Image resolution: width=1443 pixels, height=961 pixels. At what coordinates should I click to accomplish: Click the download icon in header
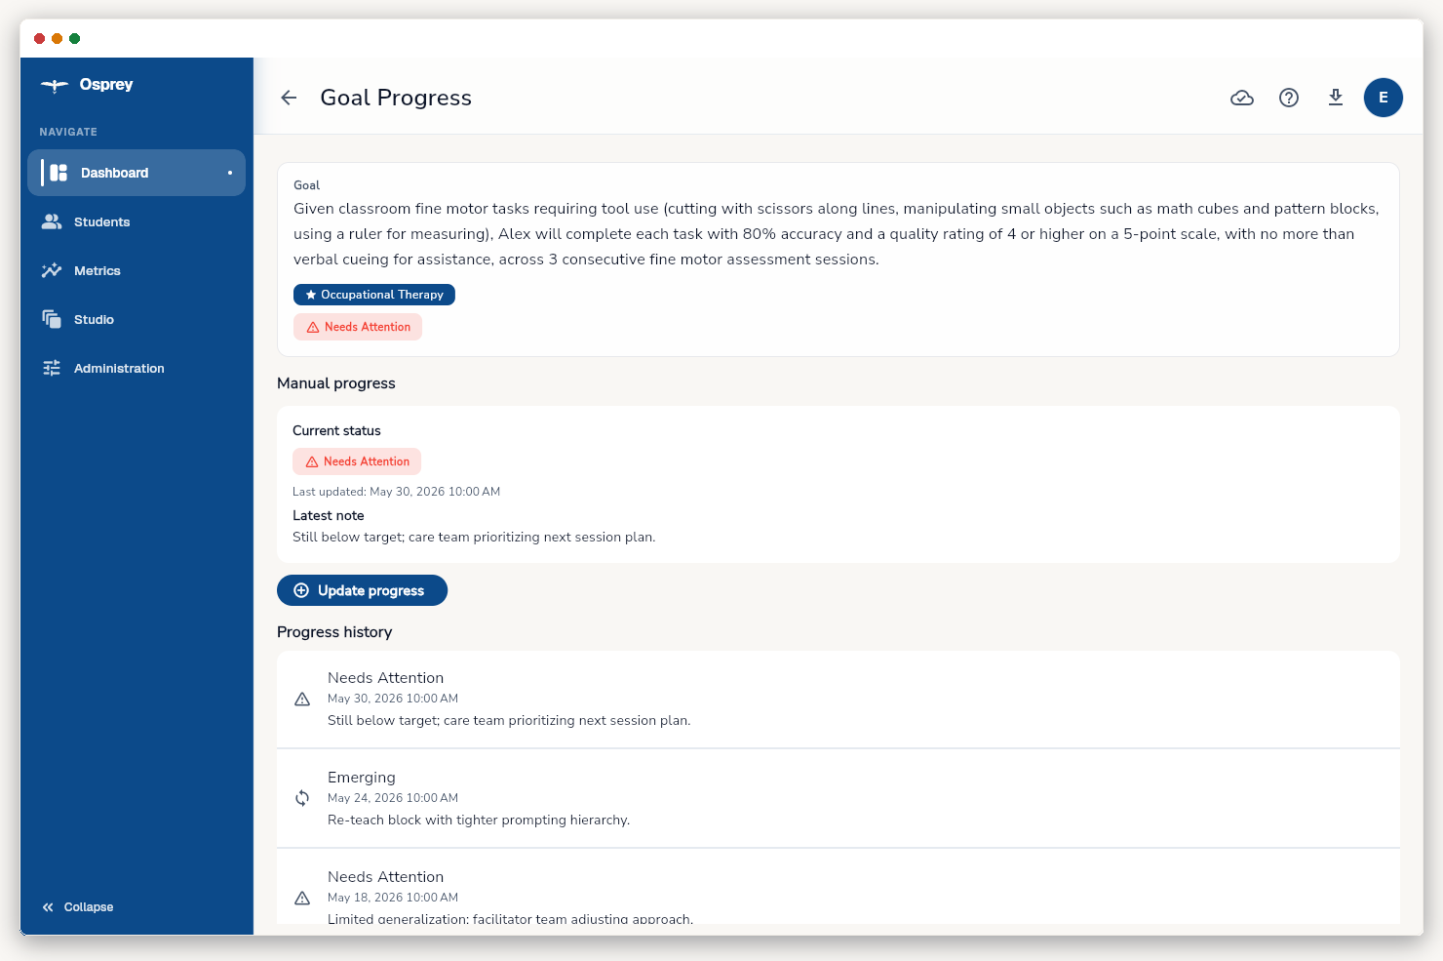click(x=1336, y=98)
